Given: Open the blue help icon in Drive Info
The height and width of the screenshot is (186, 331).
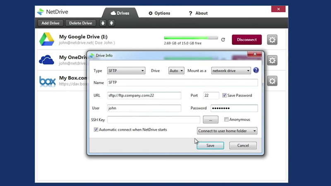Looking at the screenshot, I should click(x=256, y=70).
